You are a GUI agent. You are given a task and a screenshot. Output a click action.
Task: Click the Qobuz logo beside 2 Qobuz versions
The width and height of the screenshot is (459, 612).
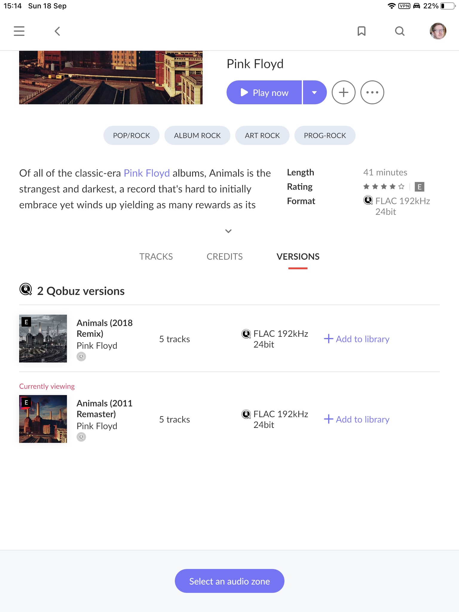pos(26,289)
